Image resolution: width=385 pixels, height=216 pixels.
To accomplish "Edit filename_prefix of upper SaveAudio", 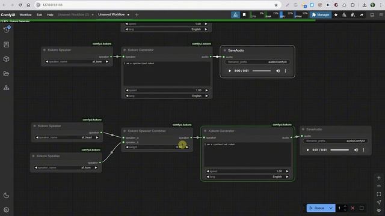I will (257, 62).
